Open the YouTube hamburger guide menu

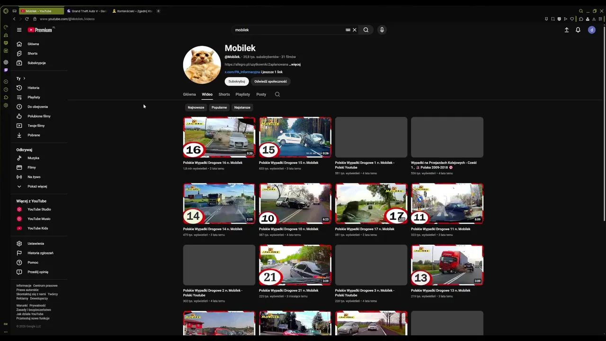(19, 30)
